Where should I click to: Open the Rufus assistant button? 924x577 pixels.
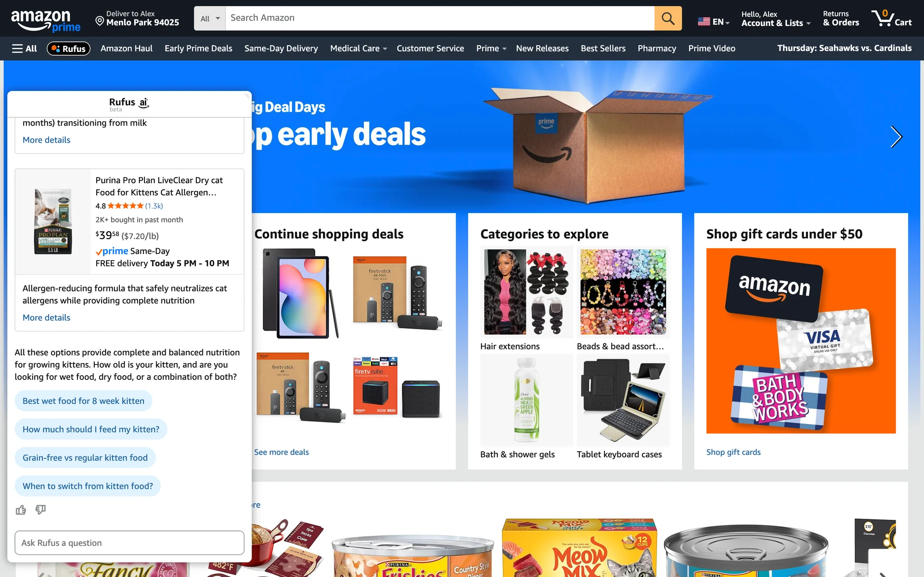pyautogui.click(x=68, y=49)
